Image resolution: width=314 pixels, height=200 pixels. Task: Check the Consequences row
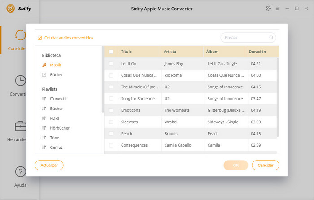click(x=111, y=145)
